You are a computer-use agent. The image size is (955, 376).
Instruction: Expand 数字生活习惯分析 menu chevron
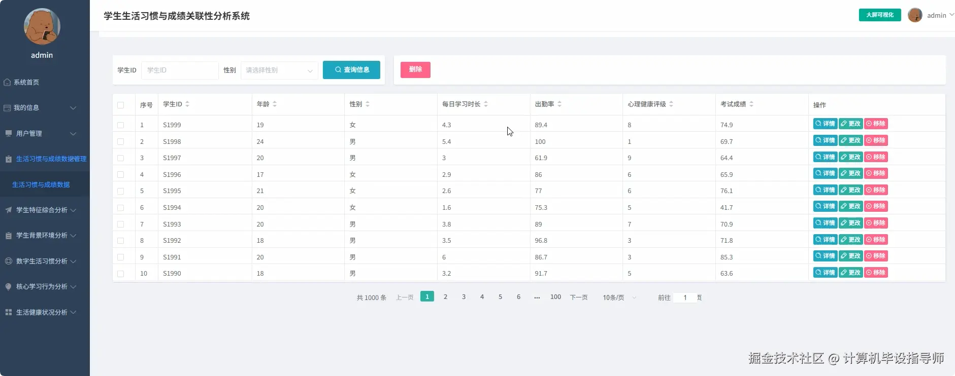point(73,261)
